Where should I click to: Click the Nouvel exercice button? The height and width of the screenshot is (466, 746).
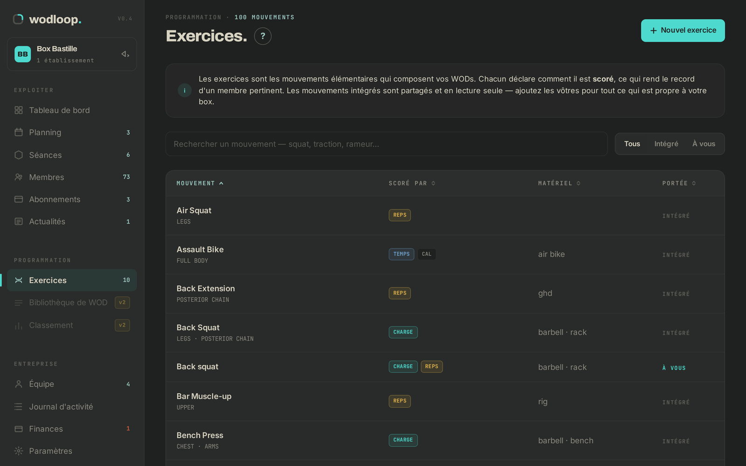click(x=683, y=30)
